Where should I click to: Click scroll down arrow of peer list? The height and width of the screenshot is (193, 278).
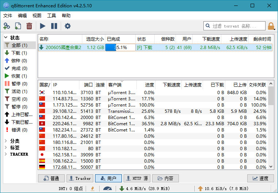tap(271, 167)
